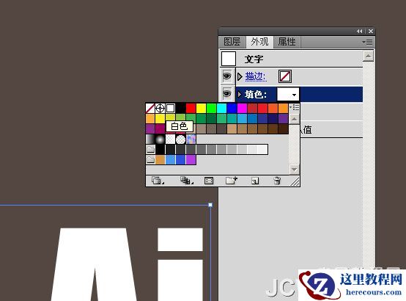Image resolution: width=406 pixels, height=301 pixels.
Task: Select the Registration swatch
Action: click(160, 108)
